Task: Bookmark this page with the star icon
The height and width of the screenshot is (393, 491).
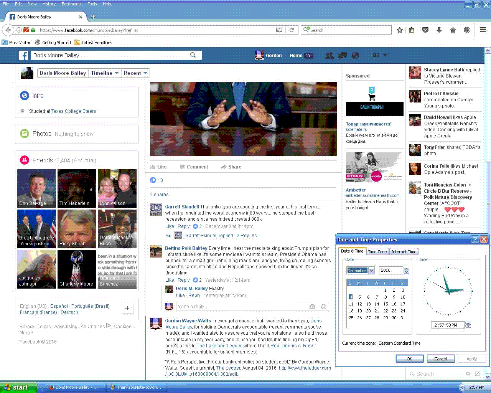Action: pos(399,30)
